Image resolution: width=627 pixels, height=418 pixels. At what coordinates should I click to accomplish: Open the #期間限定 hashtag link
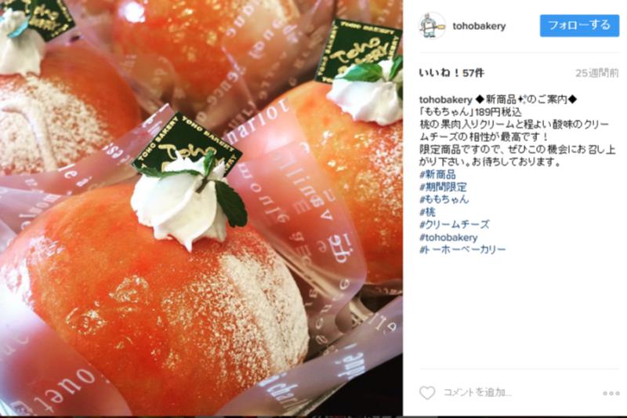point(443,187)
